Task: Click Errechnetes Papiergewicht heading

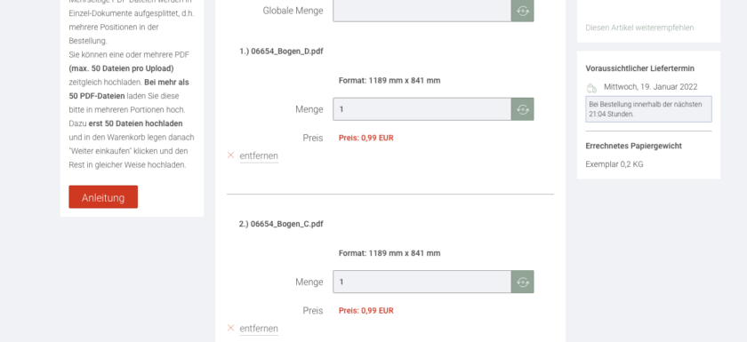Action: pyautogui.click(x=633, y=146)
